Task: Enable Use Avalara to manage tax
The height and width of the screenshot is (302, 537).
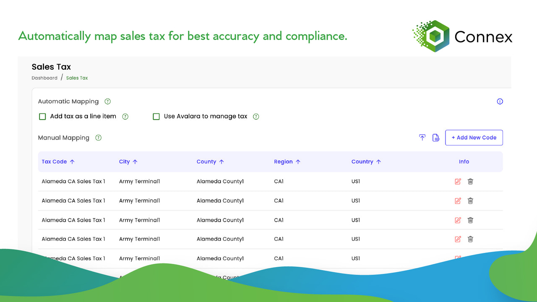Action: [156, 117]
